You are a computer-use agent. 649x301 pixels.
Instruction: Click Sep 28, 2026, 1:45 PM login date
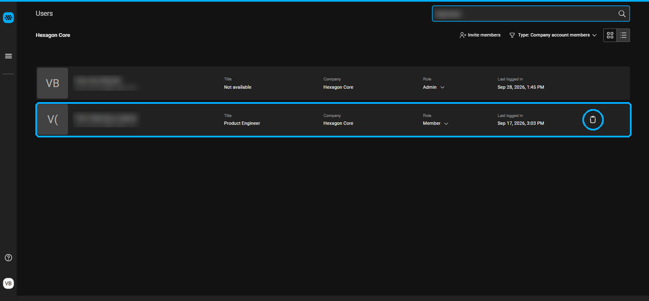coord(521,88)
